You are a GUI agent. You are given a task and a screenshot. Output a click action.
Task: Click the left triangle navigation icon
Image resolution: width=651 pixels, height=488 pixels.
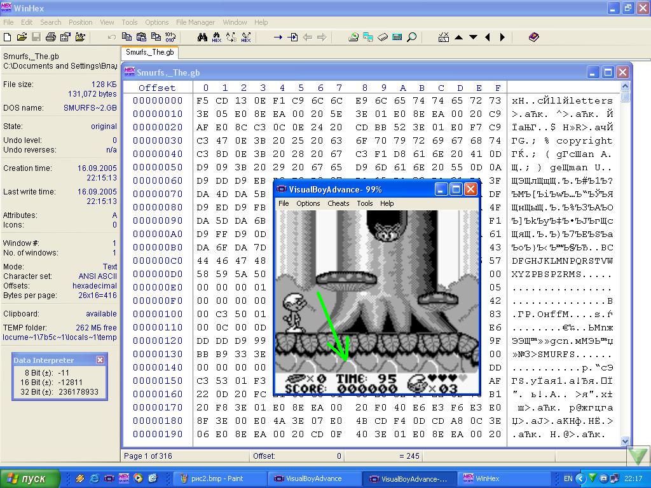(x=488, y=37)
